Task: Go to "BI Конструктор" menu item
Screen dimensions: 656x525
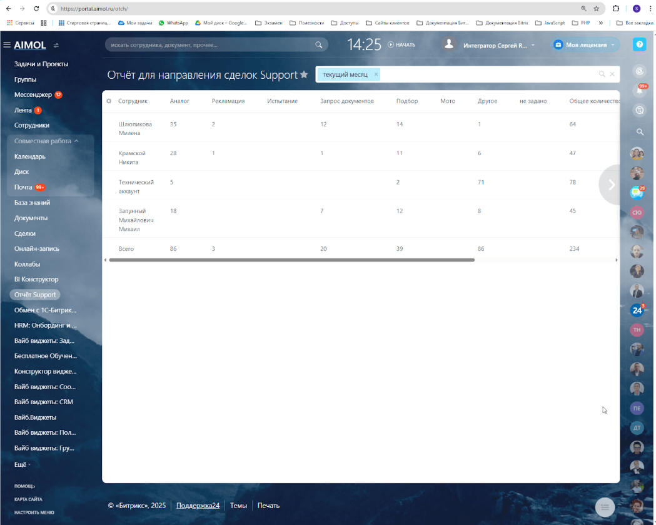Action: pyautogui.click(x=36, y=279)
